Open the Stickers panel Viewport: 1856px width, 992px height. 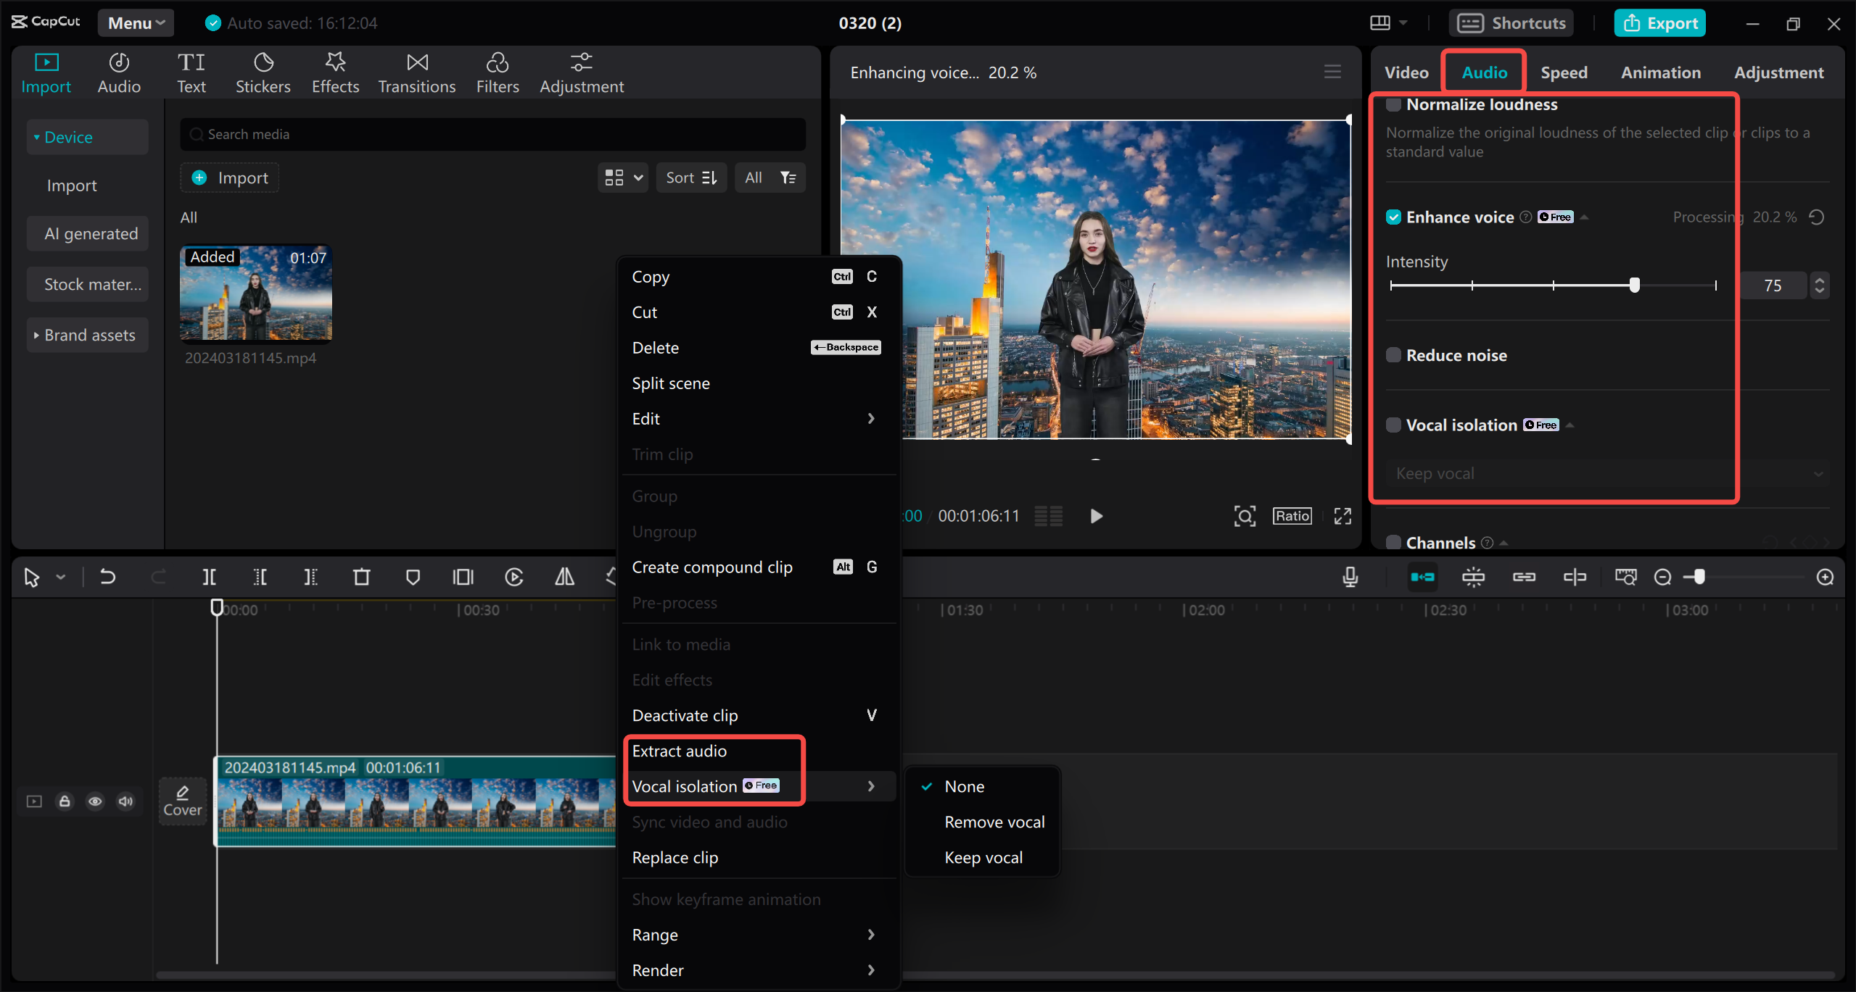point(263,72)
